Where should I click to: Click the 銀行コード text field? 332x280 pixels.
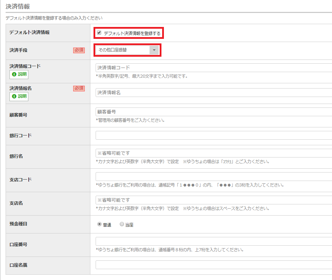pos(214,135)
